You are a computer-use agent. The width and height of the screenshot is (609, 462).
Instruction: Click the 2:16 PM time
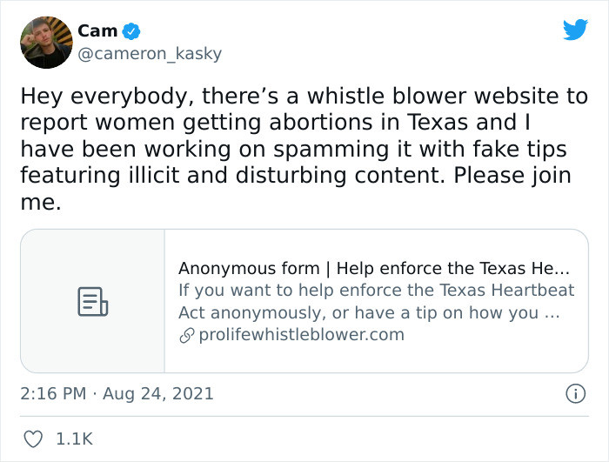[53, 393]
